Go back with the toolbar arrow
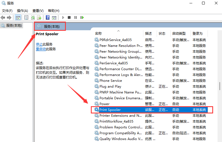The image size is (222, 142). pyautogui.click(x=3, y=17)
